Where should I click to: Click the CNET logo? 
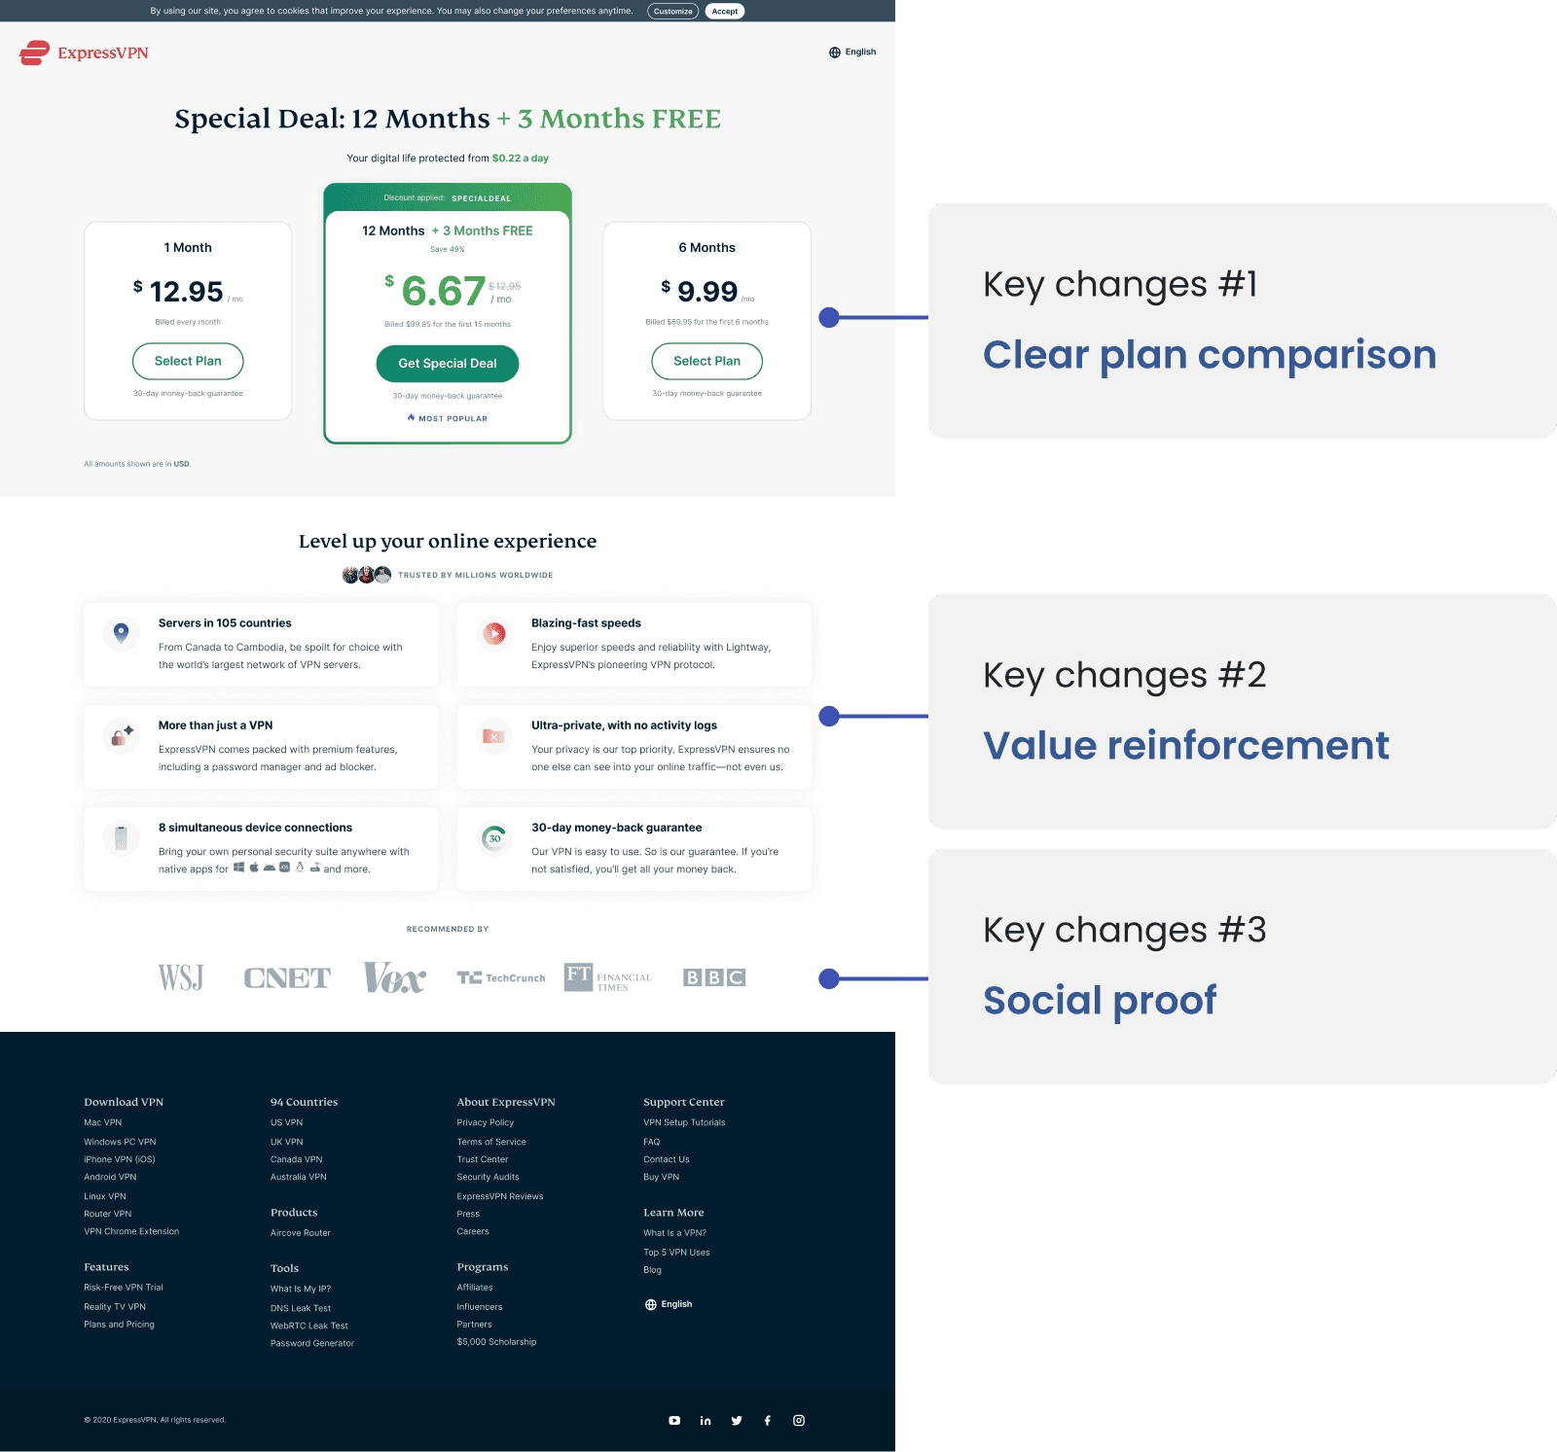[287, 977]
